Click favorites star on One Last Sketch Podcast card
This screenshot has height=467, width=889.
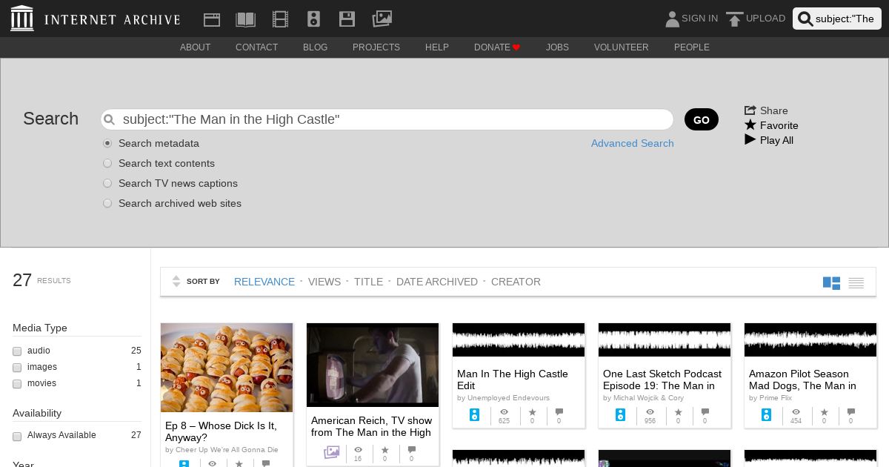click(678, 411)
